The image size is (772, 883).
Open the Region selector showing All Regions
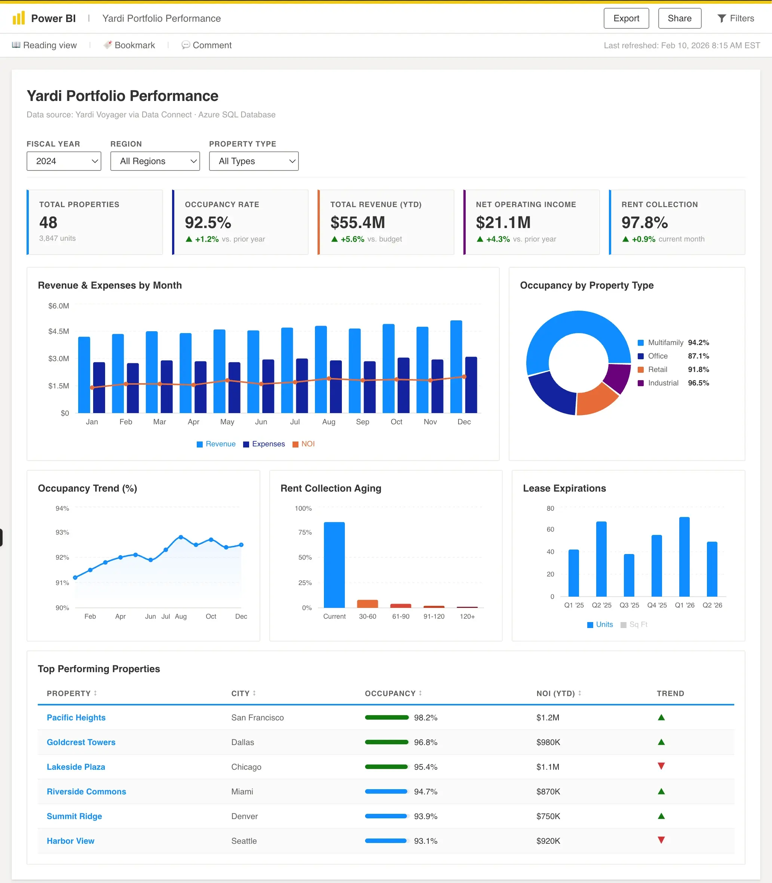154,161
